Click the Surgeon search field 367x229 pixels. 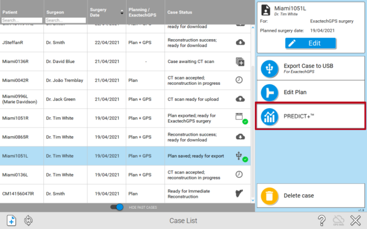[65, 20]
